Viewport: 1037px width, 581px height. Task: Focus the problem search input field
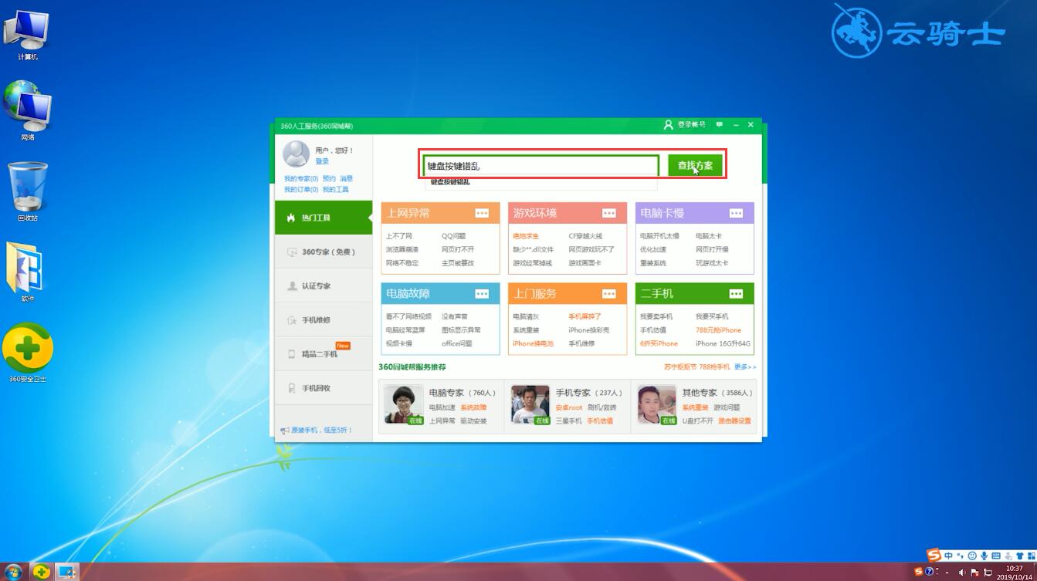(x=541, y=165)
